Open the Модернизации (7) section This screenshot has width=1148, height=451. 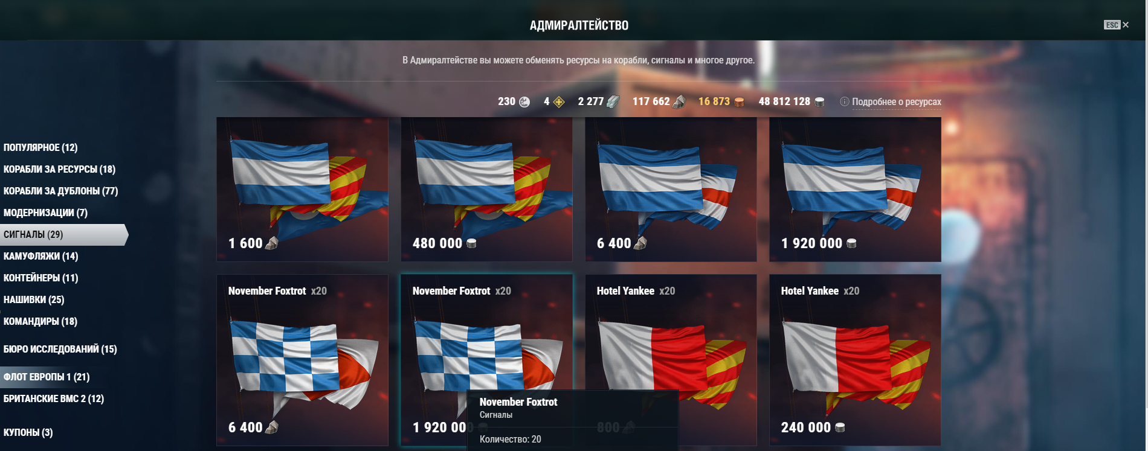tap(45, 213)
